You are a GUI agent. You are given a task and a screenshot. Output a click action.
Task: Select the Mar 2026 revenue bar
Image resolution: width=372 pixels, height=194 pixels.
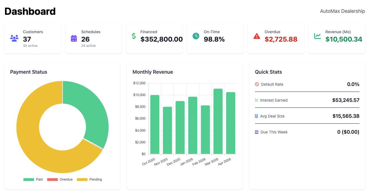217,120
